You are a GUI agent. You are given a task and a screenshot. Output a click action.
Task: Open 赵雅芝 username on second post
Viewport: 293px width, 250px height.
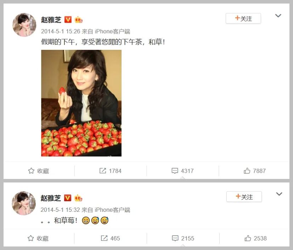51,198
